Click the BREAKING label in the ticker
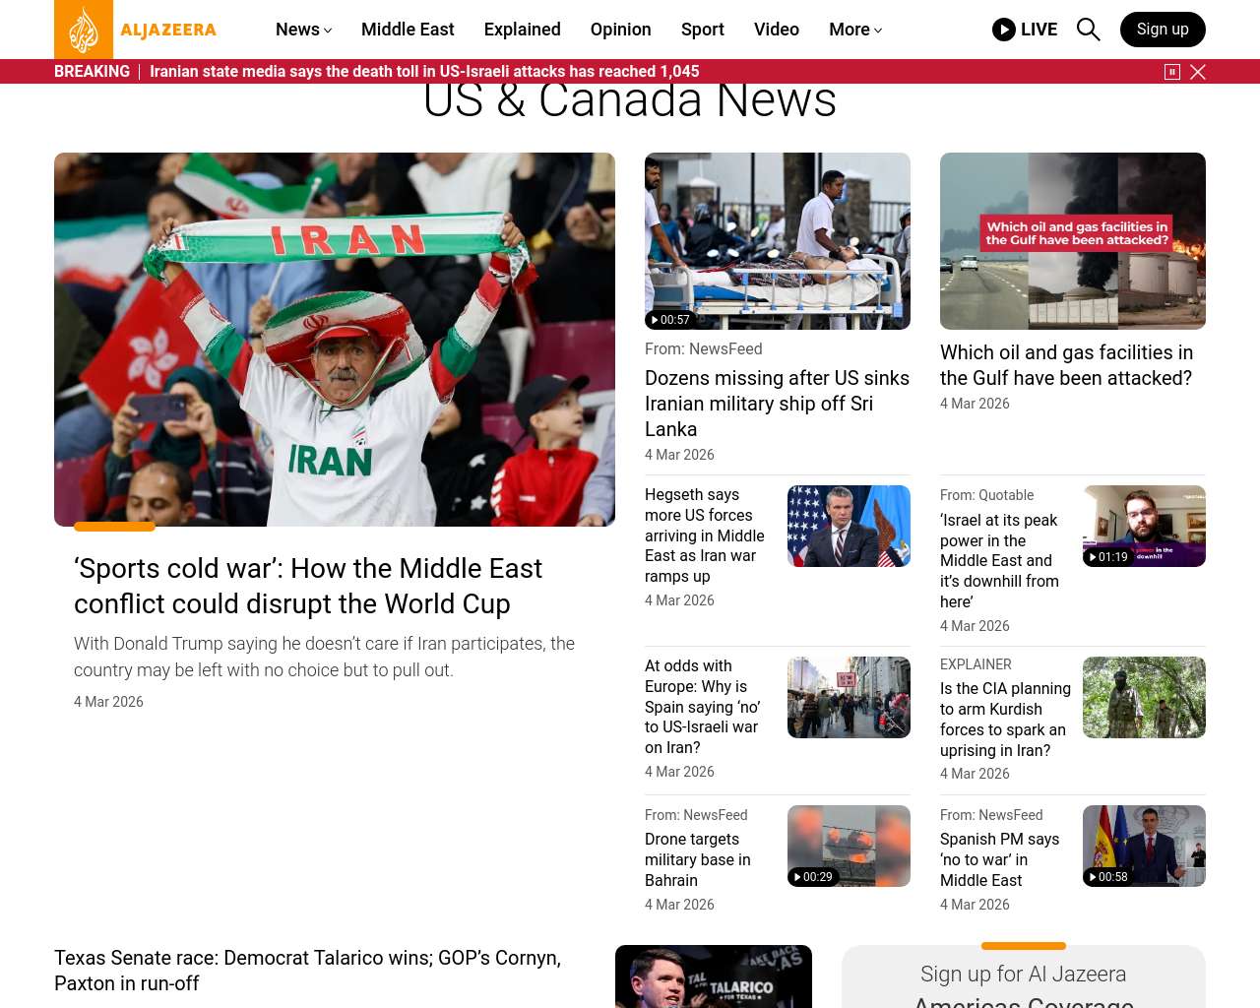Image resolution: width=1260 pixels, height=1008 pixels. click(92, 72)
